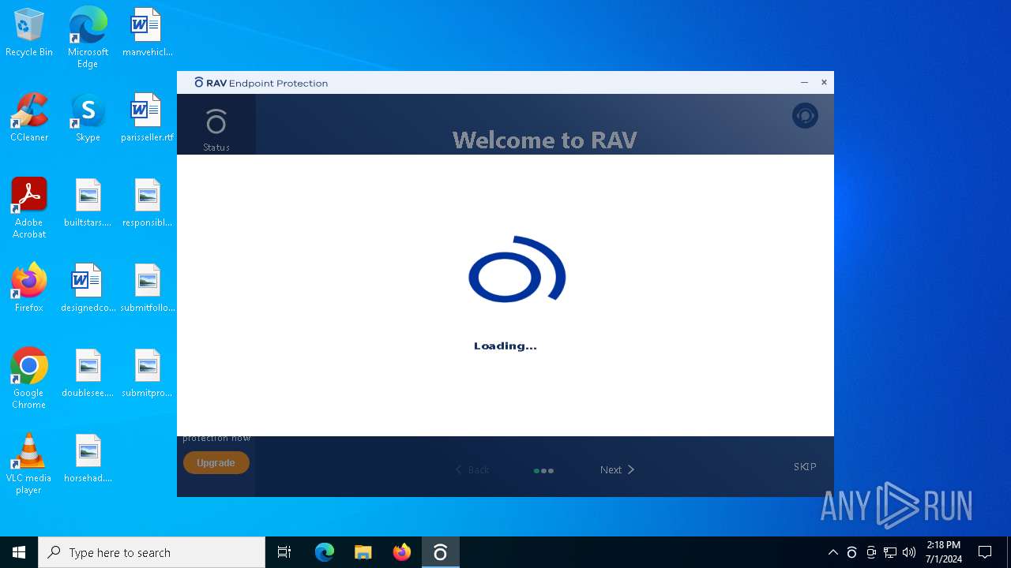Open the taskbar clock and date
The width and height of the screenshot is (1011, 568).
pos(944,552)
